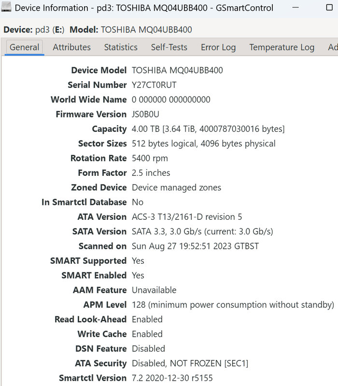Select serial number Y27CT0RUT

click(154, 85)
